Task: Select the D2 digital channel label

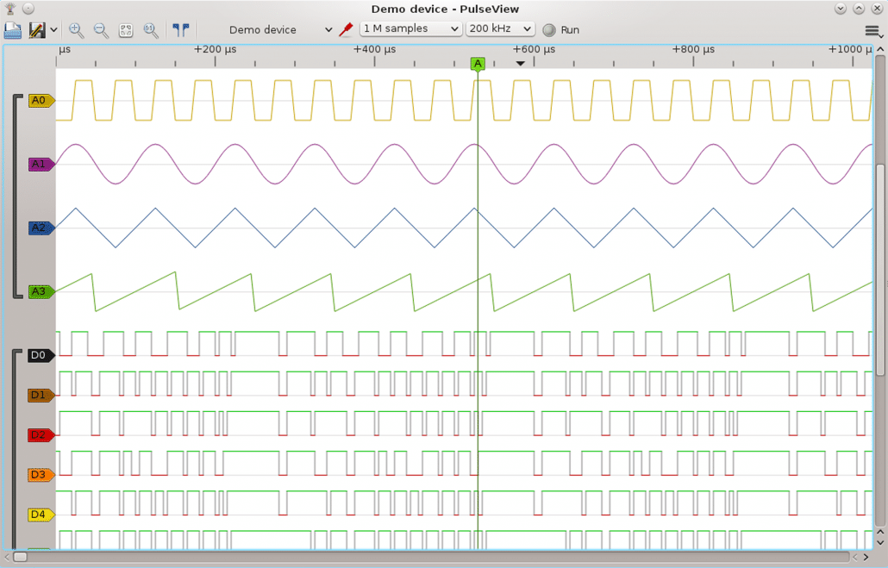Action: point(41,435)
